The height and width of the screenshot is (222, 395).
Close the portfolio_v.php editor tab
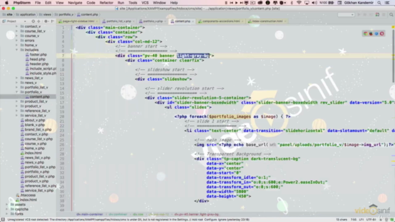coord(165,22)
